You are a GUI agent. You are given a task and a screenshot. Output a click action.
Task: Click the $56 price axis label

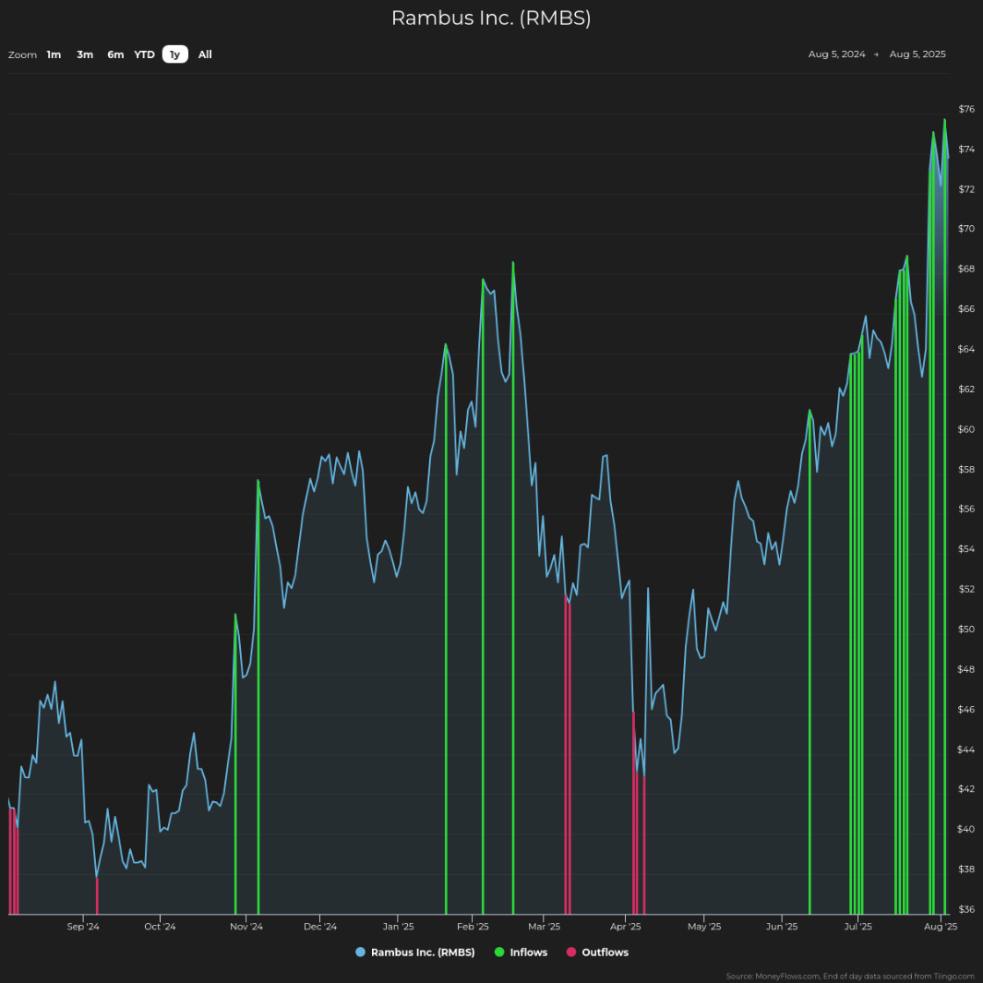[966, 509]
